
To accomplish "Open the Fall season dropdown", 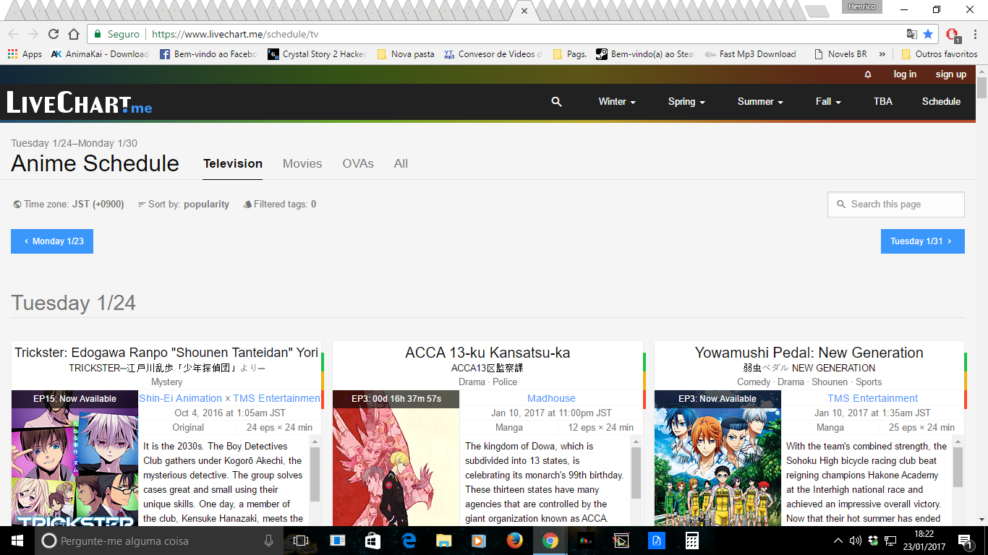I will (827, 102).
